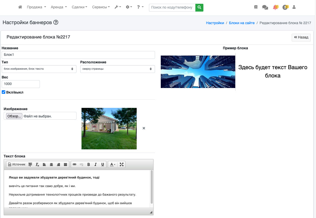This screenshot has width=316, height=218.
Task: Open the Продажа menu
Action: [36, 7]
